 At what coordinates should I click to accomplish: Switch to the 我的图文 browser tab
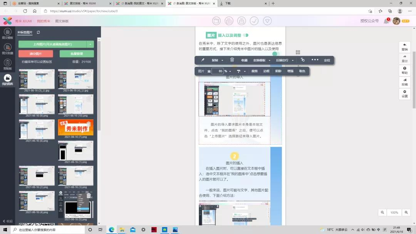pos(140,3)
